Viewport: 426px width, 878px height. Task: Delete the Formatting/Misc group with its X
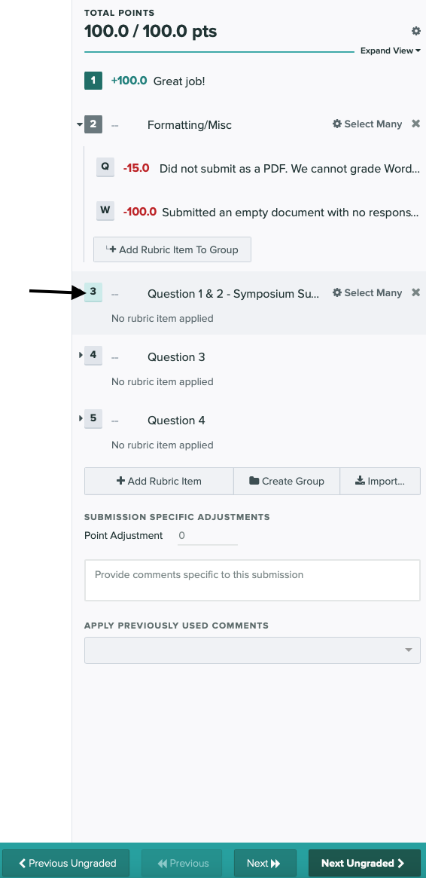(416, 124)
